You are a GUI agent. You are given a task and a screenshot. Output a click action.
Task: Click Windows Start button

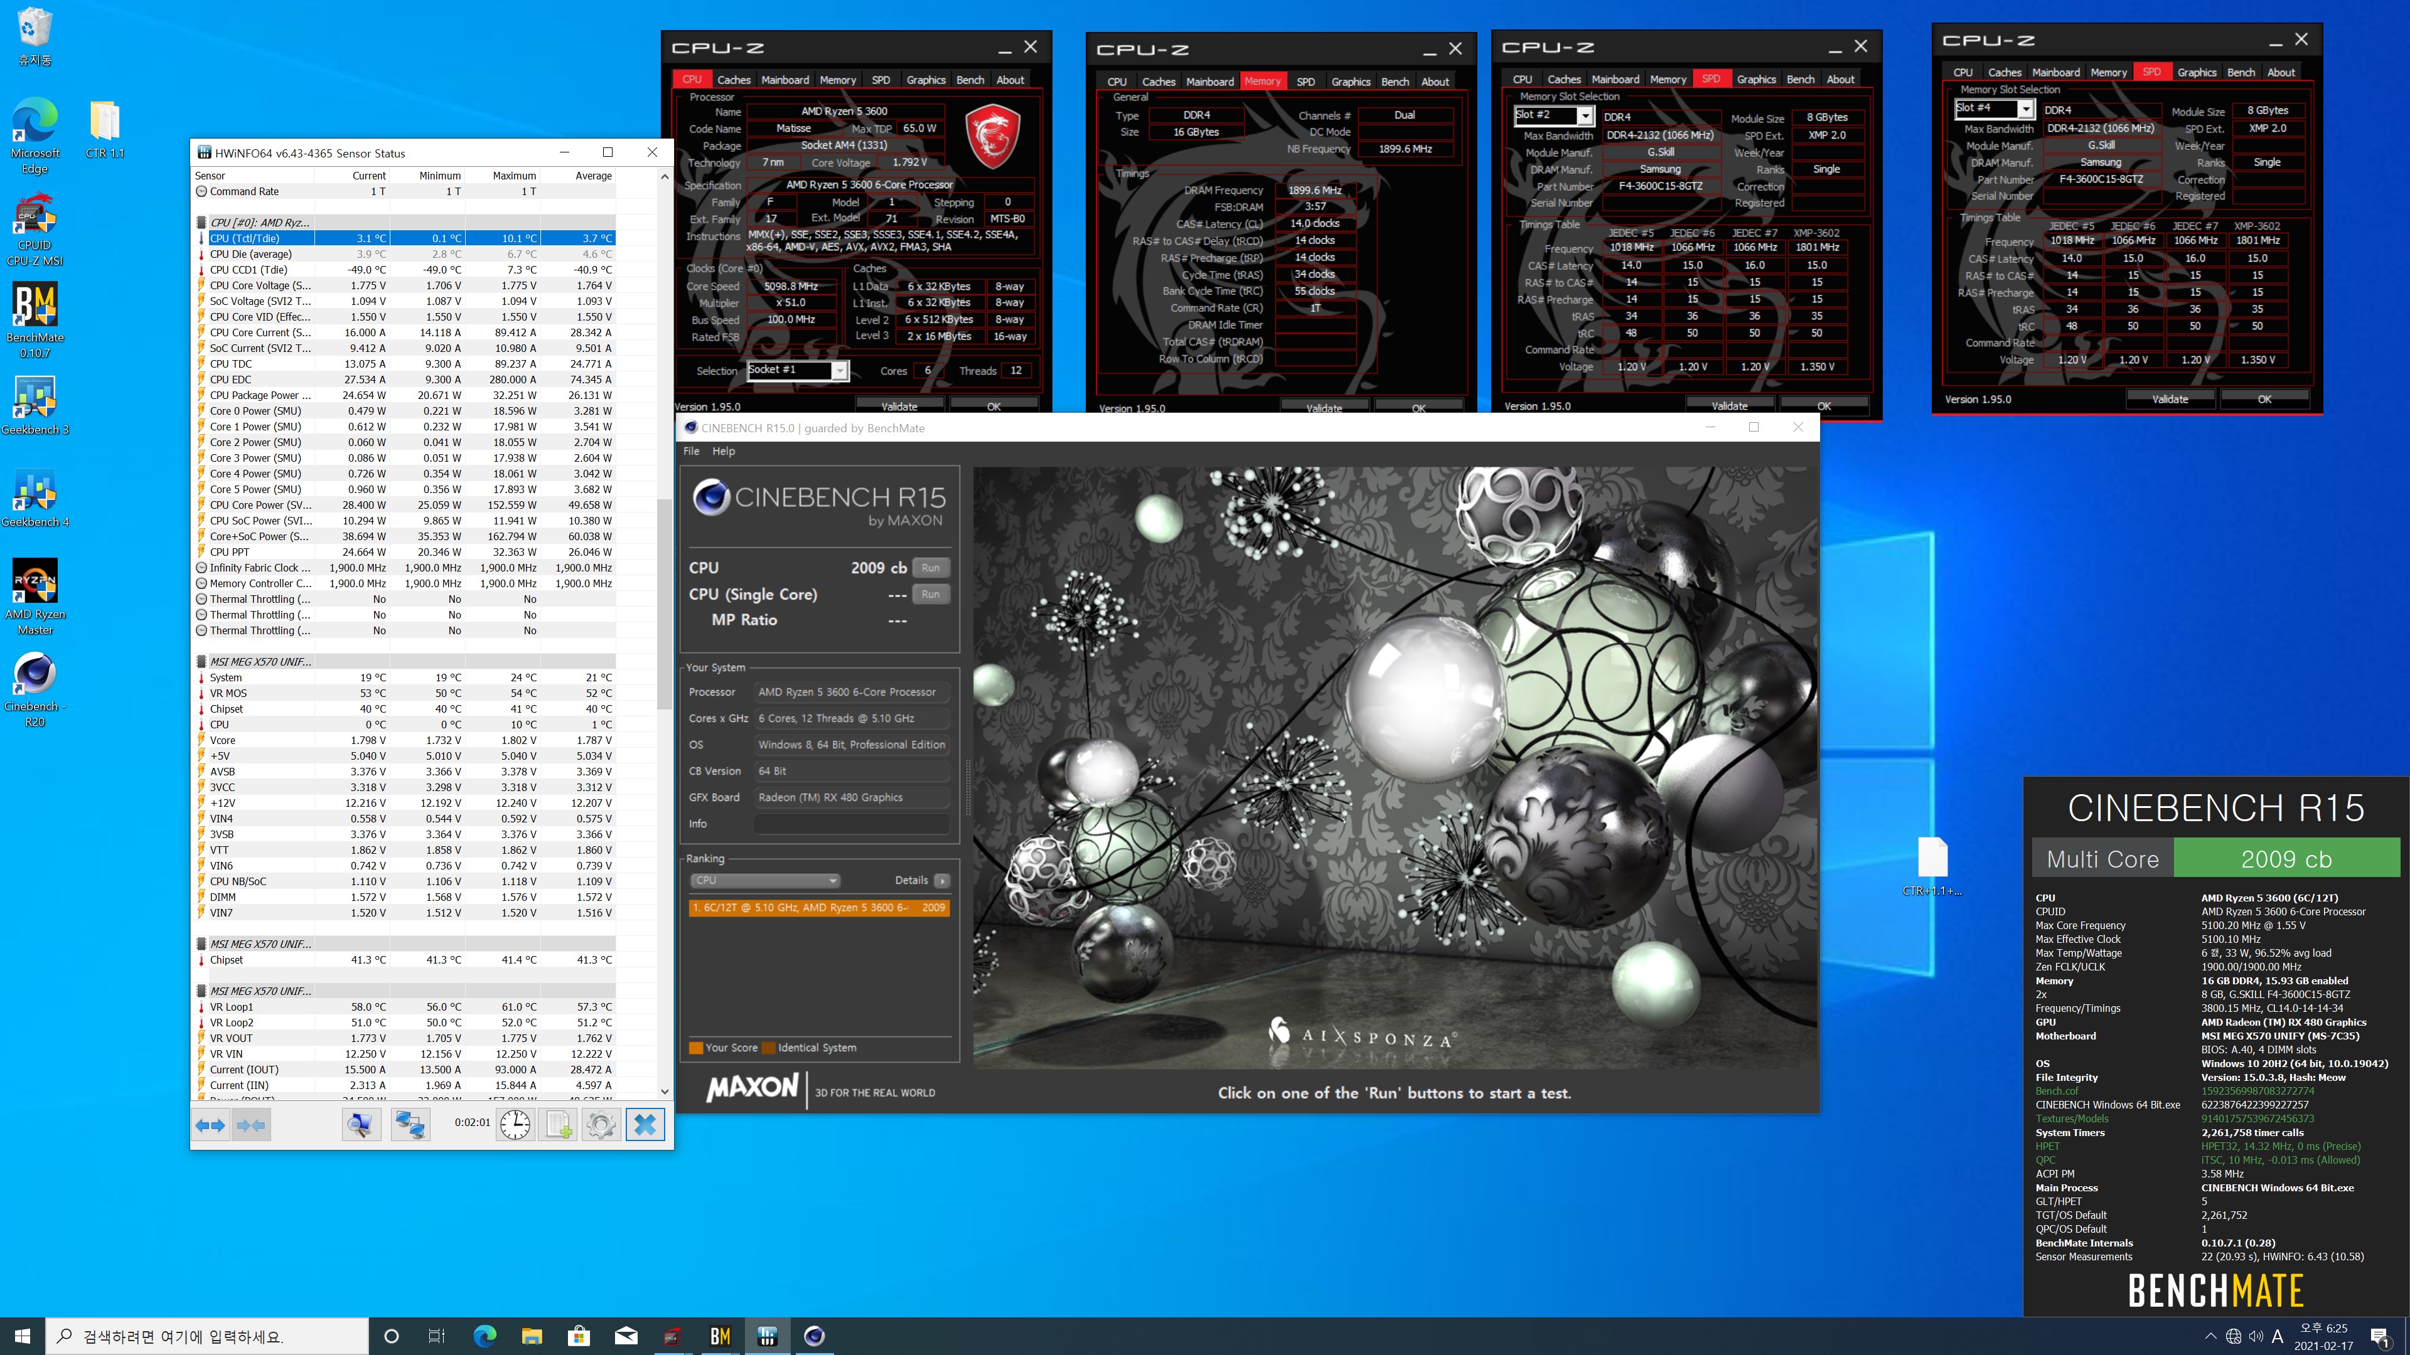(x=23, y=1336)
